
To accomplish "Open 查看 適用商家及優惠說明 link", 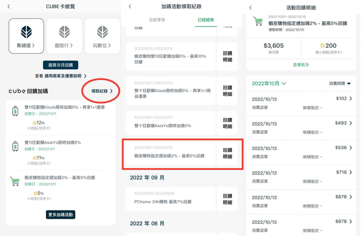I will pos(60,76).
